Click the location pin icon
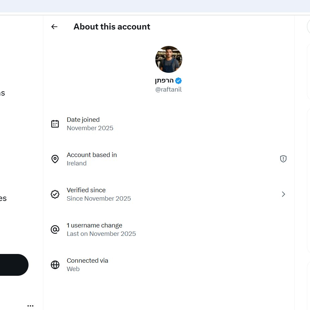Viewport: 310px width, 310px height. (55, 159)
